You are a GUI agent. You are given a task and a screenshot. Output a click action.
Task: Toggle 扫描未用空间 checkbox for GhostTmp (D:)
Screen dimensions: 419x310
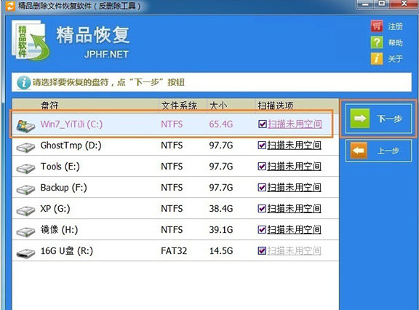click(x=262, y=145)
